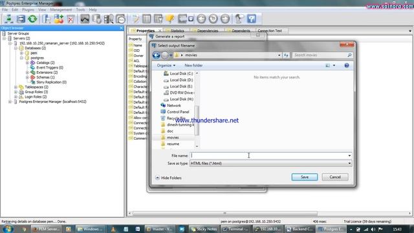The image size is (414, 233).
Task: Expand the Group Roles (3) node
Action: (x=16, y=92)
